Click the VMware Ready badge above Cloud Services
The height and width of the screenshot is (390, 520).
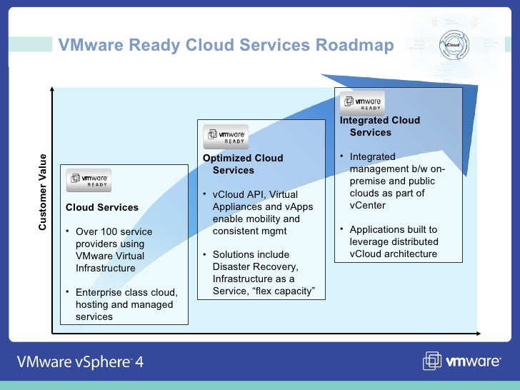[x=89, y=181]
